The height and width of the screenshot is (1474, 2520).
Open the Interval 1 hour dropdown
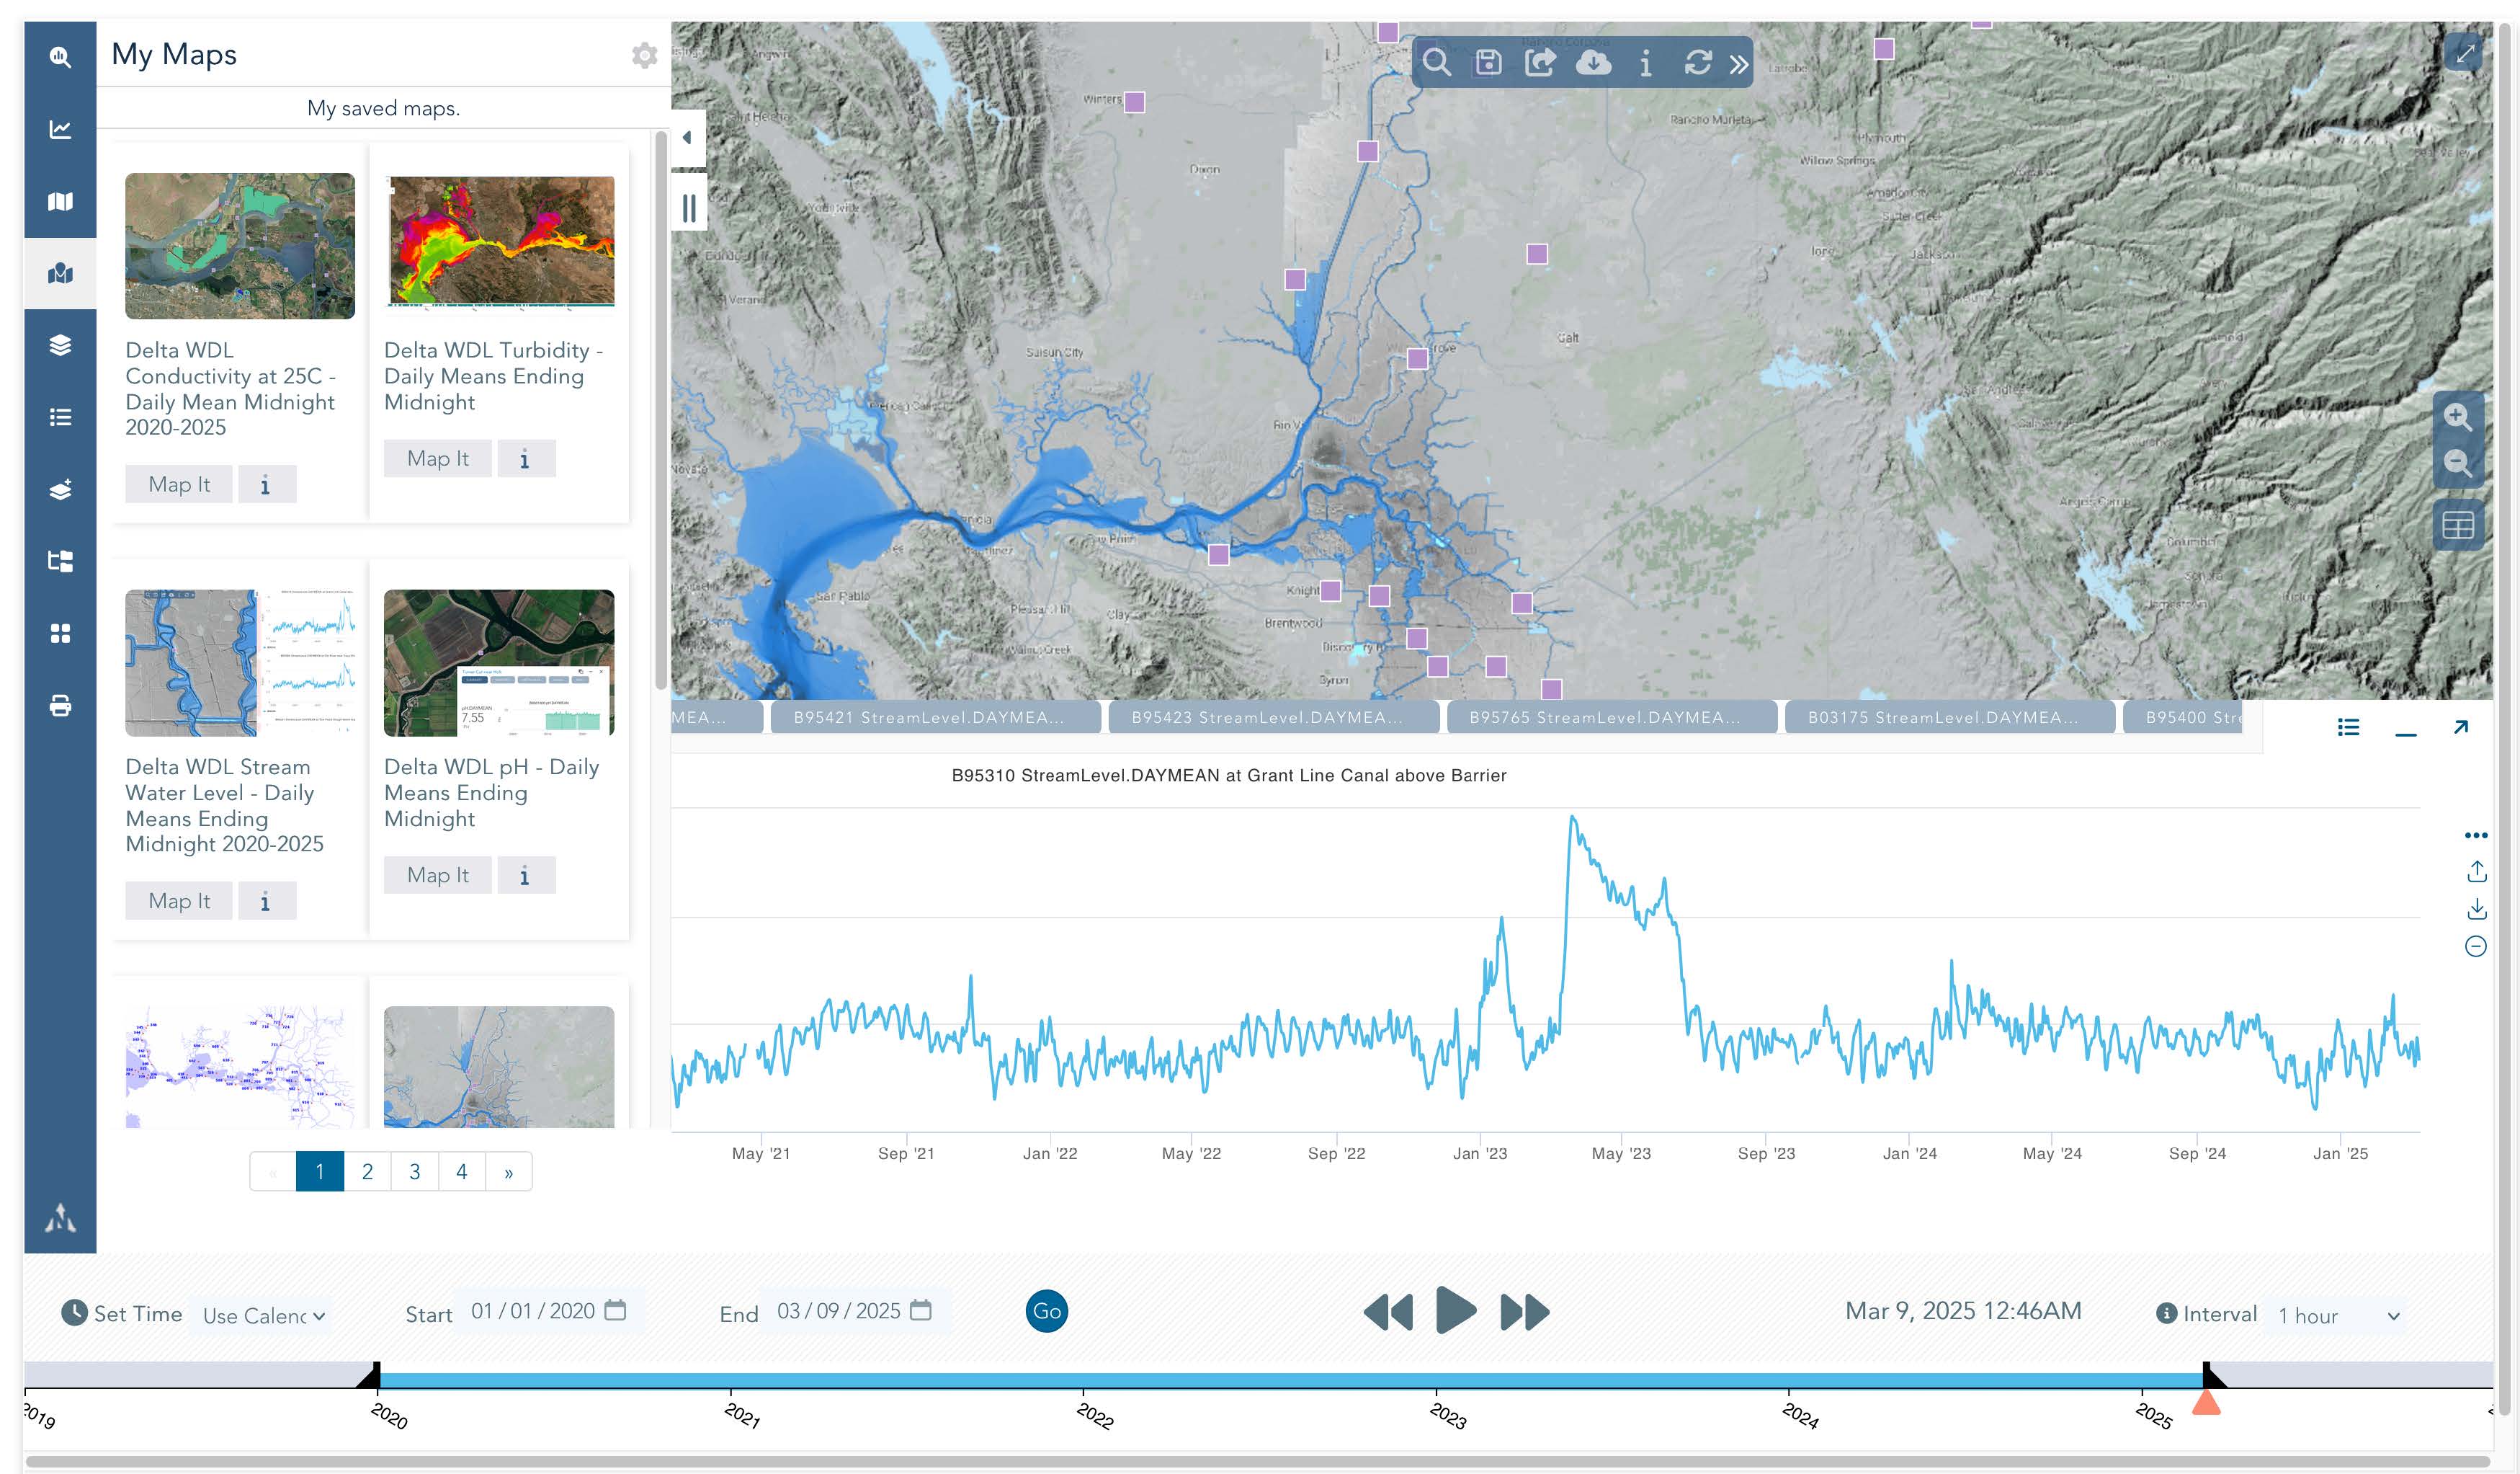point(2338,1315)
